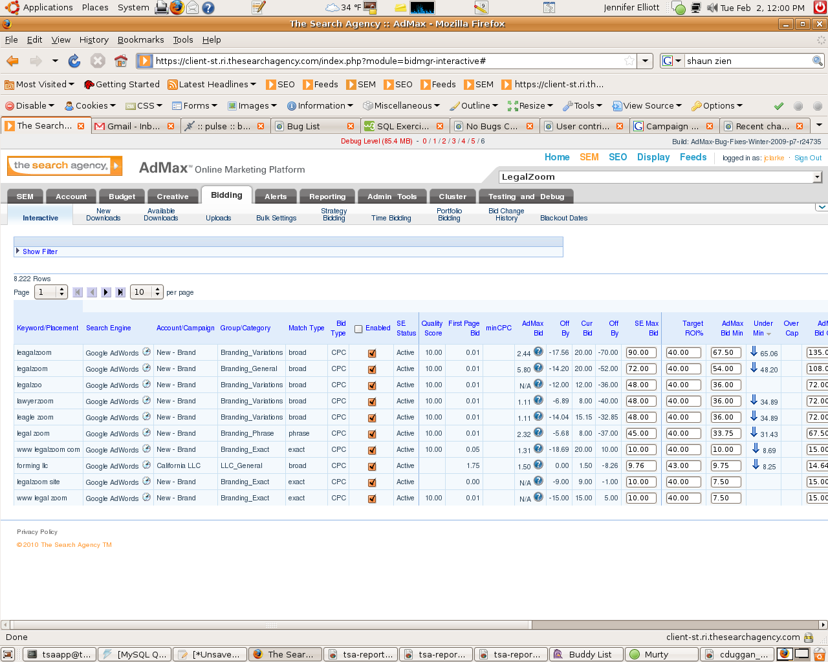
Task: Open the list all tabs dropdown
Action: point(819,125)
